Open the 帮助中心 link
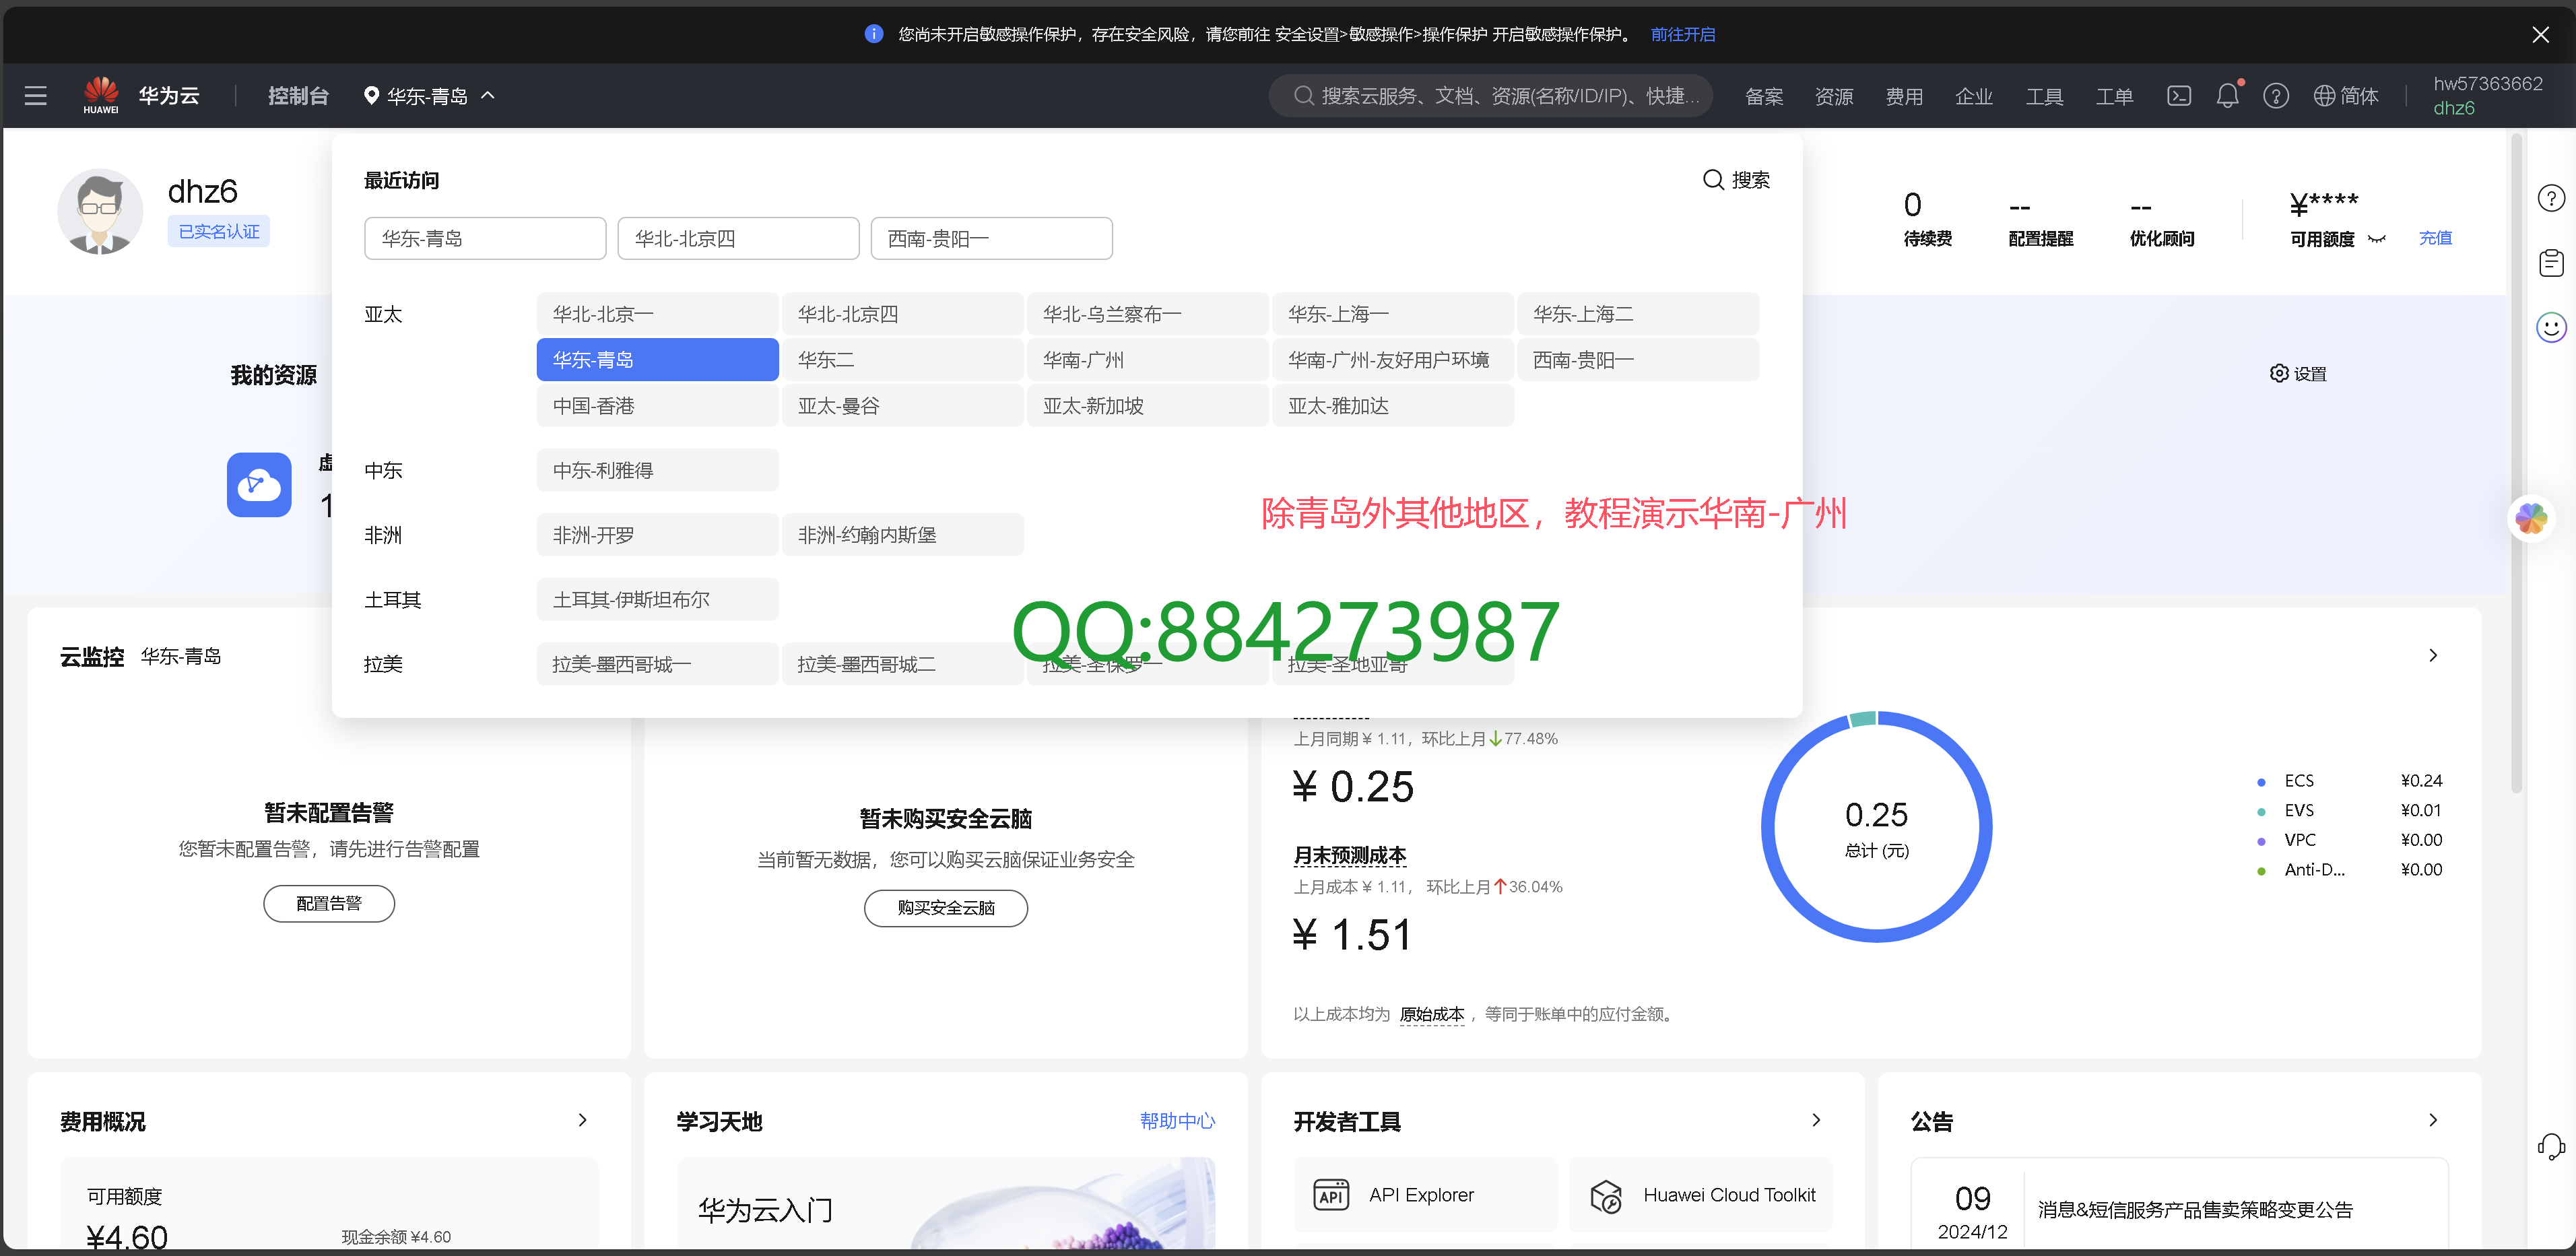This screenshot has width=2576, height=1256. tap(1177, 1120)
